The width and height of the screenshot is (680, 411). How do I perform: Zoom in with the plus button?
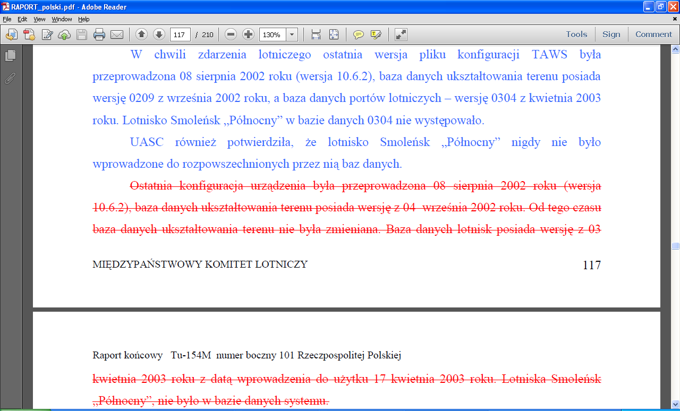pyautogui.click(x=248, y=35)
